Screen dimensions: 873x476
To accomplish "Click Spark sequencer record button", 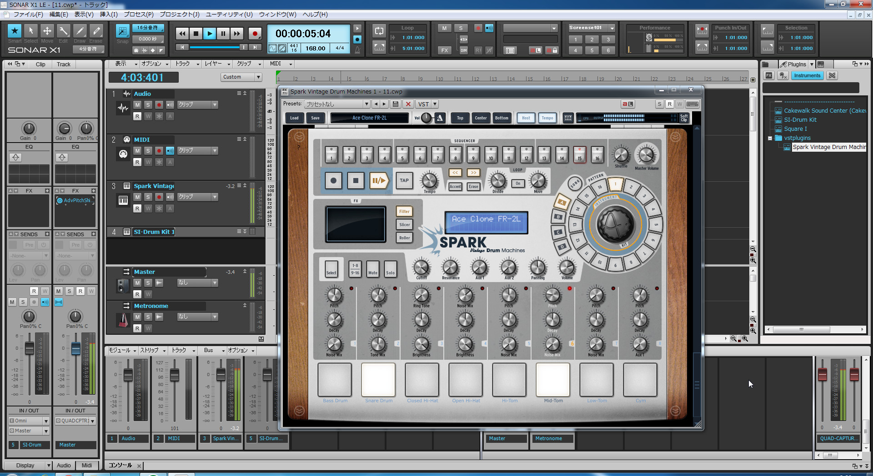I will pyautogui.click(x=333, y=180).
